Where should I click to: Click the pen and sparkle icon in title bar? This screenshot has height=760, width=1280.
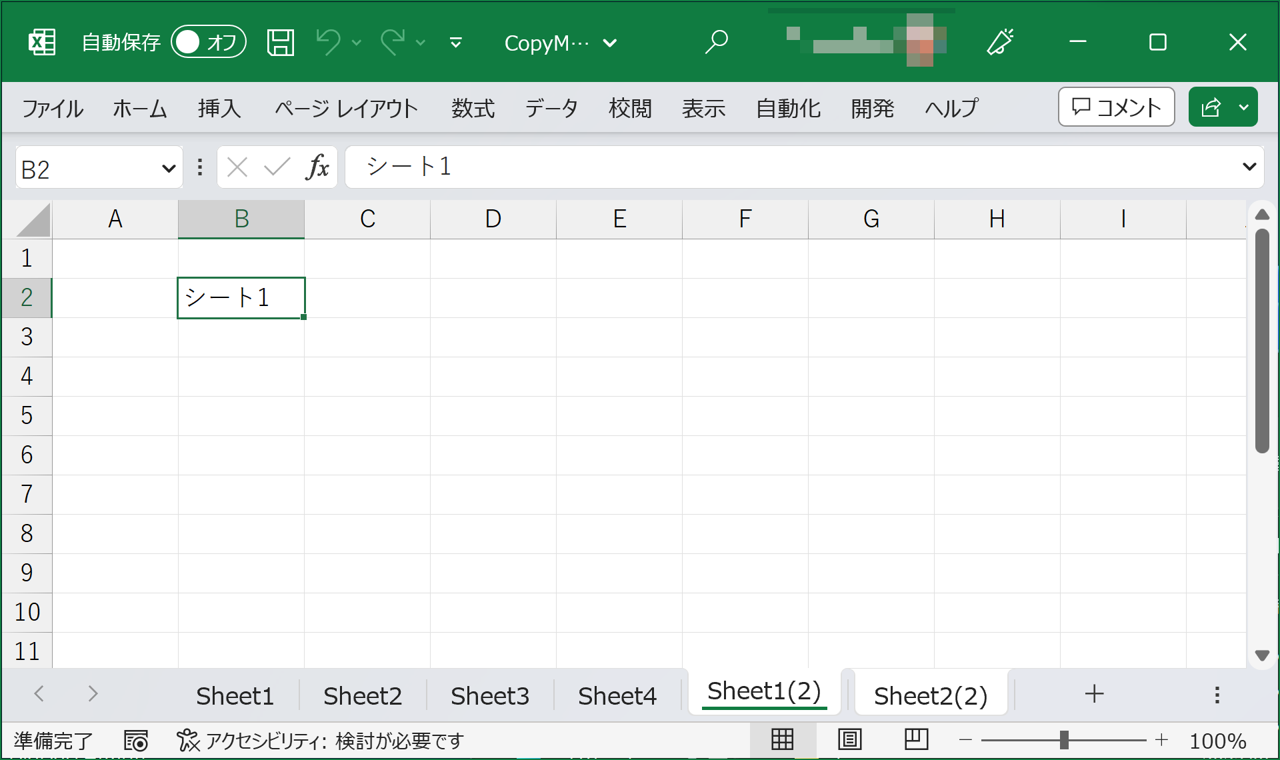pyautogui.click(x=1000, y=43)
